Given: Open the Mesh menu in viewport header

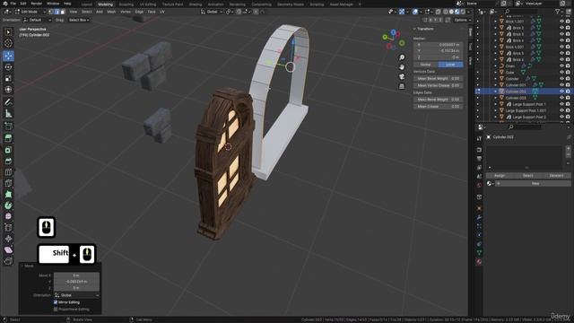Looking at the screenshot, I should [x=111, y=12].
